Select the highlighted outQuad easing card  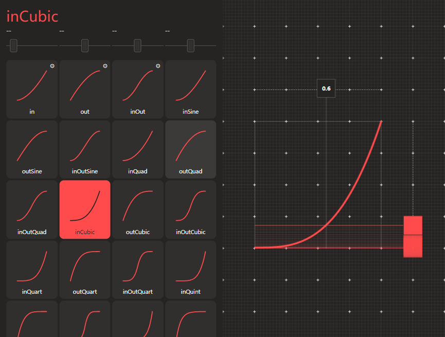click(191, 149)
